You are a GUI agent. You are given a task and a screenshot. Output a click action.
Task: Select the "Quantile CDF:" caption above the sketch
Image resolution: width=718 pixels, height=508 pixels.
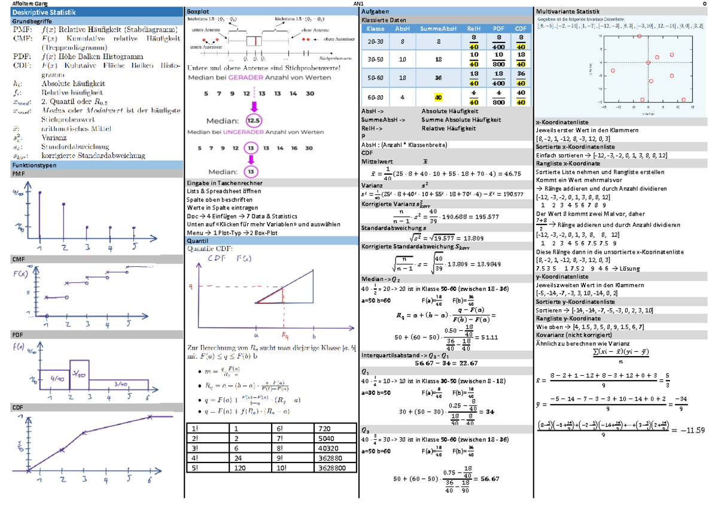(x=209, y=249)
